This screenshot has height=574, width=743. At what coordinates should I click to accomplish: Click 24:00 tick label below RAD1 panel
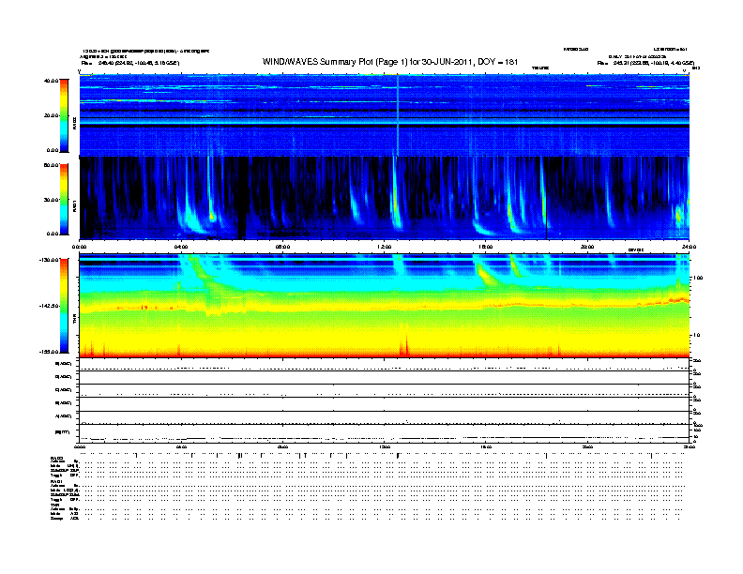click(689, 247)
